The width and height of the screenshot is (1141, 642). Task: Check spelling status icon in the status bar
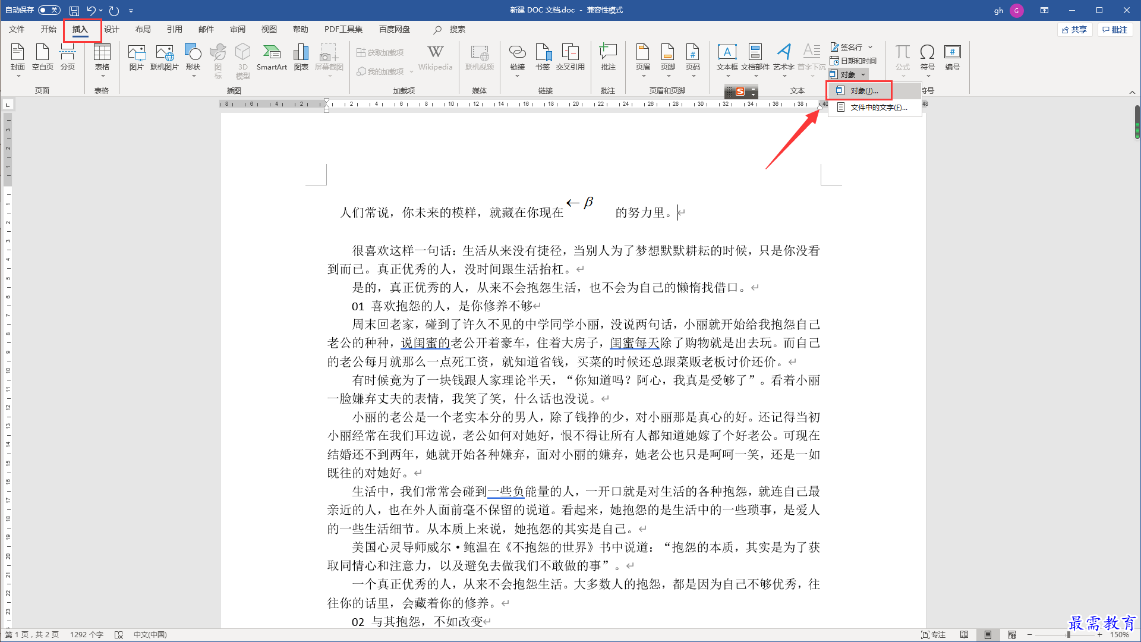coord(119,635)
